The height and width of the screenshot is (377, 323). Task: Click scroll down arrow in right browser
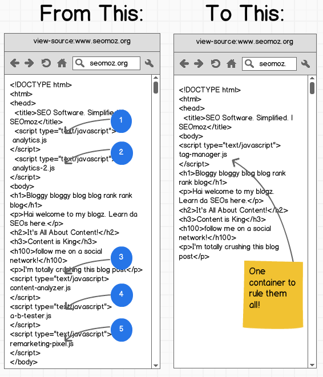tap(312, 365)
